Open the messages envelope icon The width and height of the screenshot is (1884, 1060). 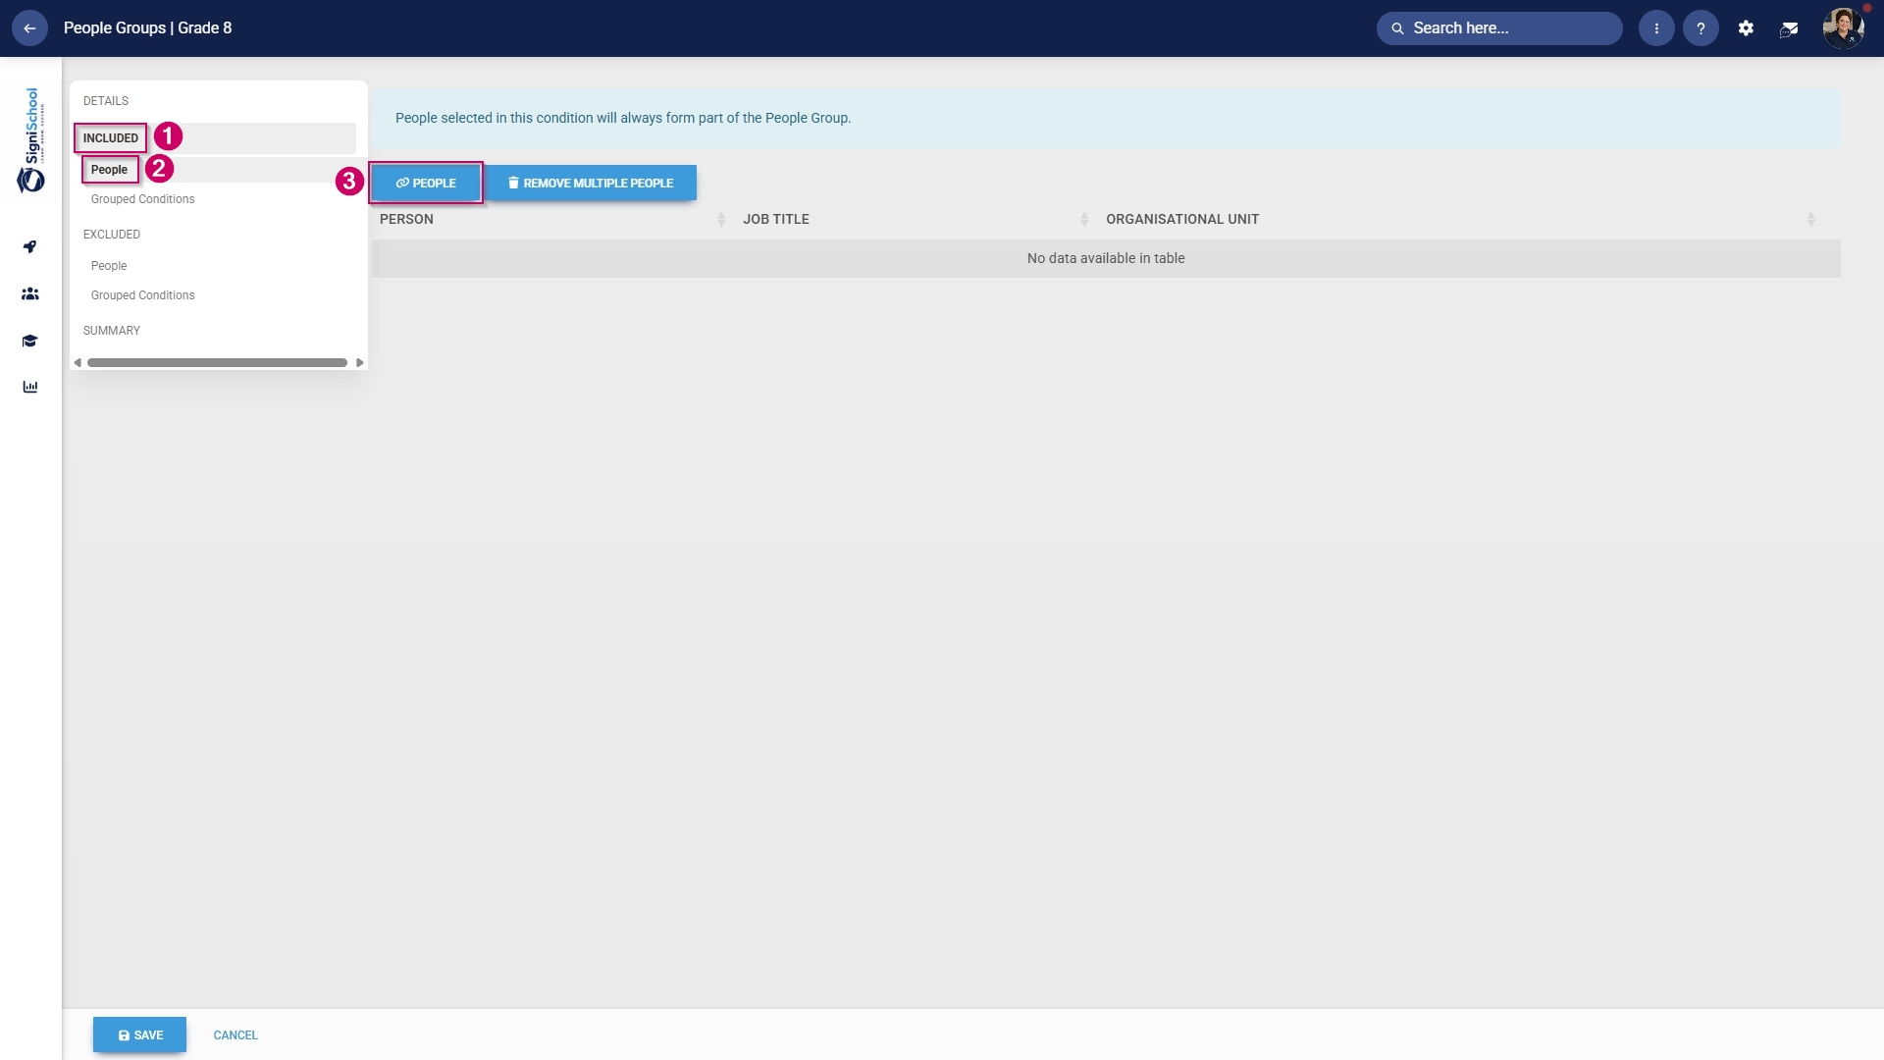[x=1789, y=29]
